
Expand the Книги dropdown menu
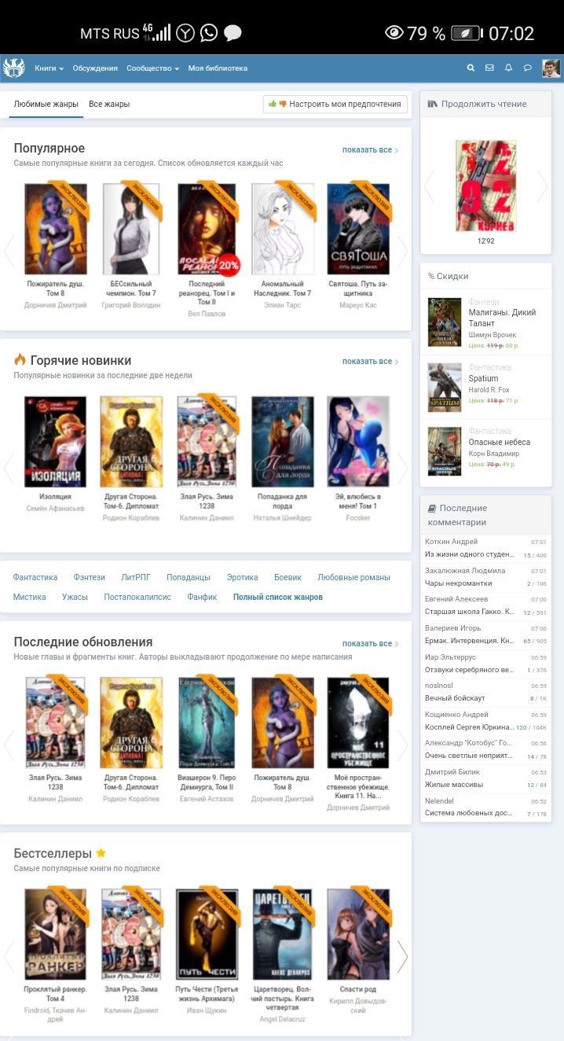49,68
